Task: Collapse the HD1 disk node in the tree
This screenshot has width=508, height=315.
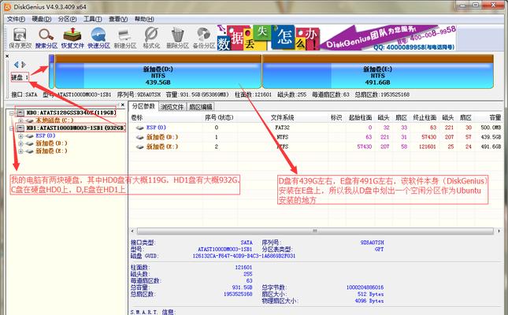Action: pyautogui.click(x=12, y=128)
